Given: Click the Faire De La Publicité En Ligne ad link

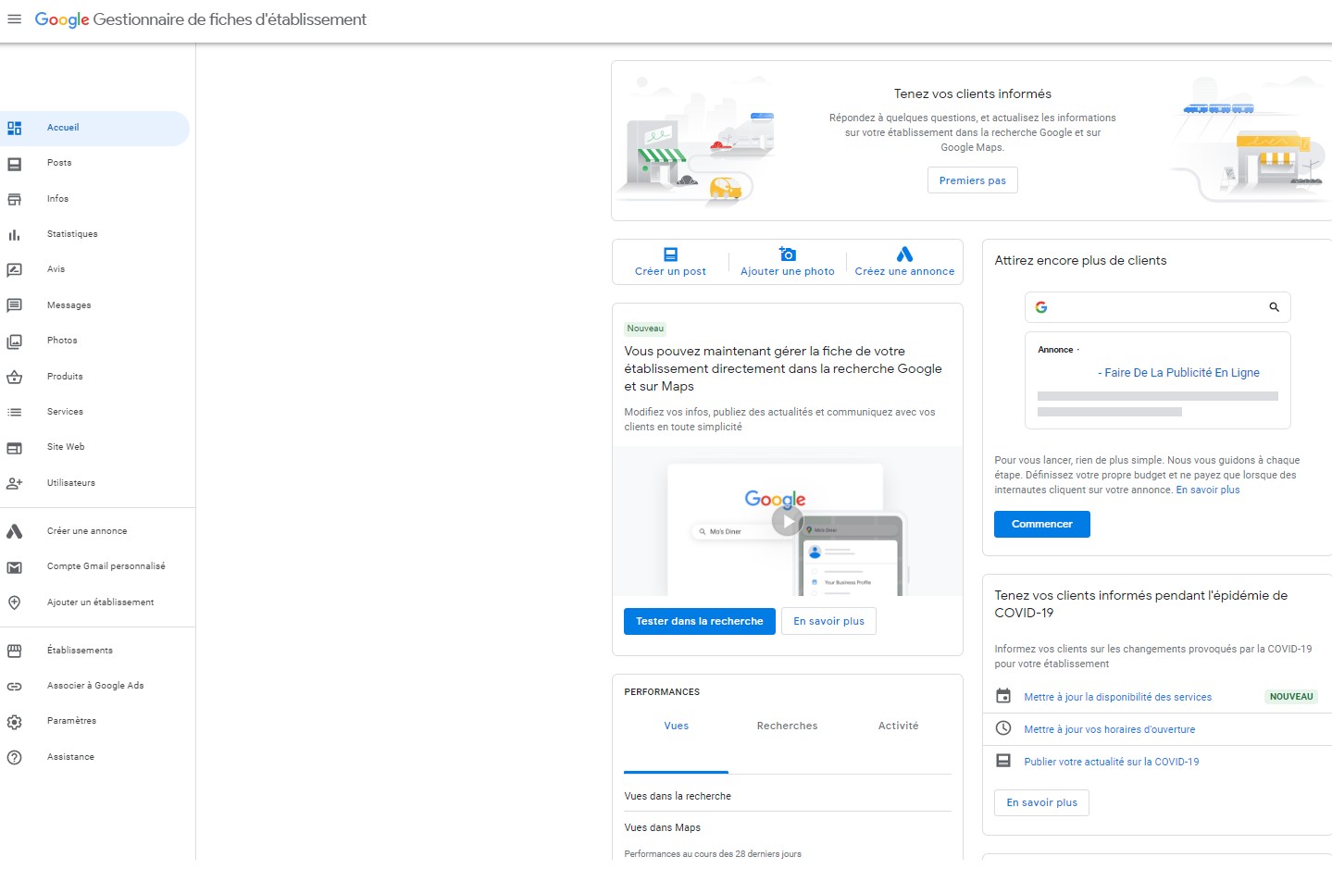Looking at the screenshot, I should click(x=1178, y=373).
